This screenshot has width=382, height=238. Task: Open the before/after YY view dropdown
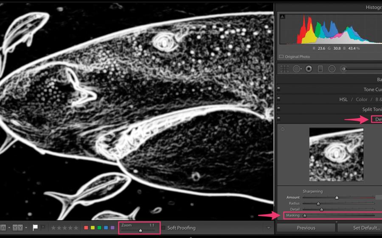point(26,228)
